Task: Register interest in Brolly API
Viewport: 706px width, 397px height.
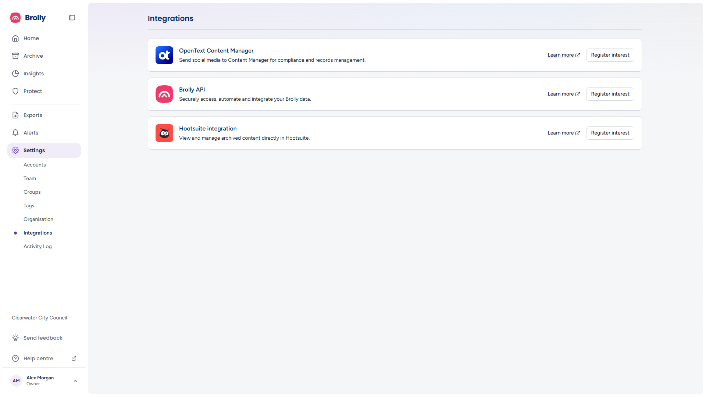Action: pos(610,94)
